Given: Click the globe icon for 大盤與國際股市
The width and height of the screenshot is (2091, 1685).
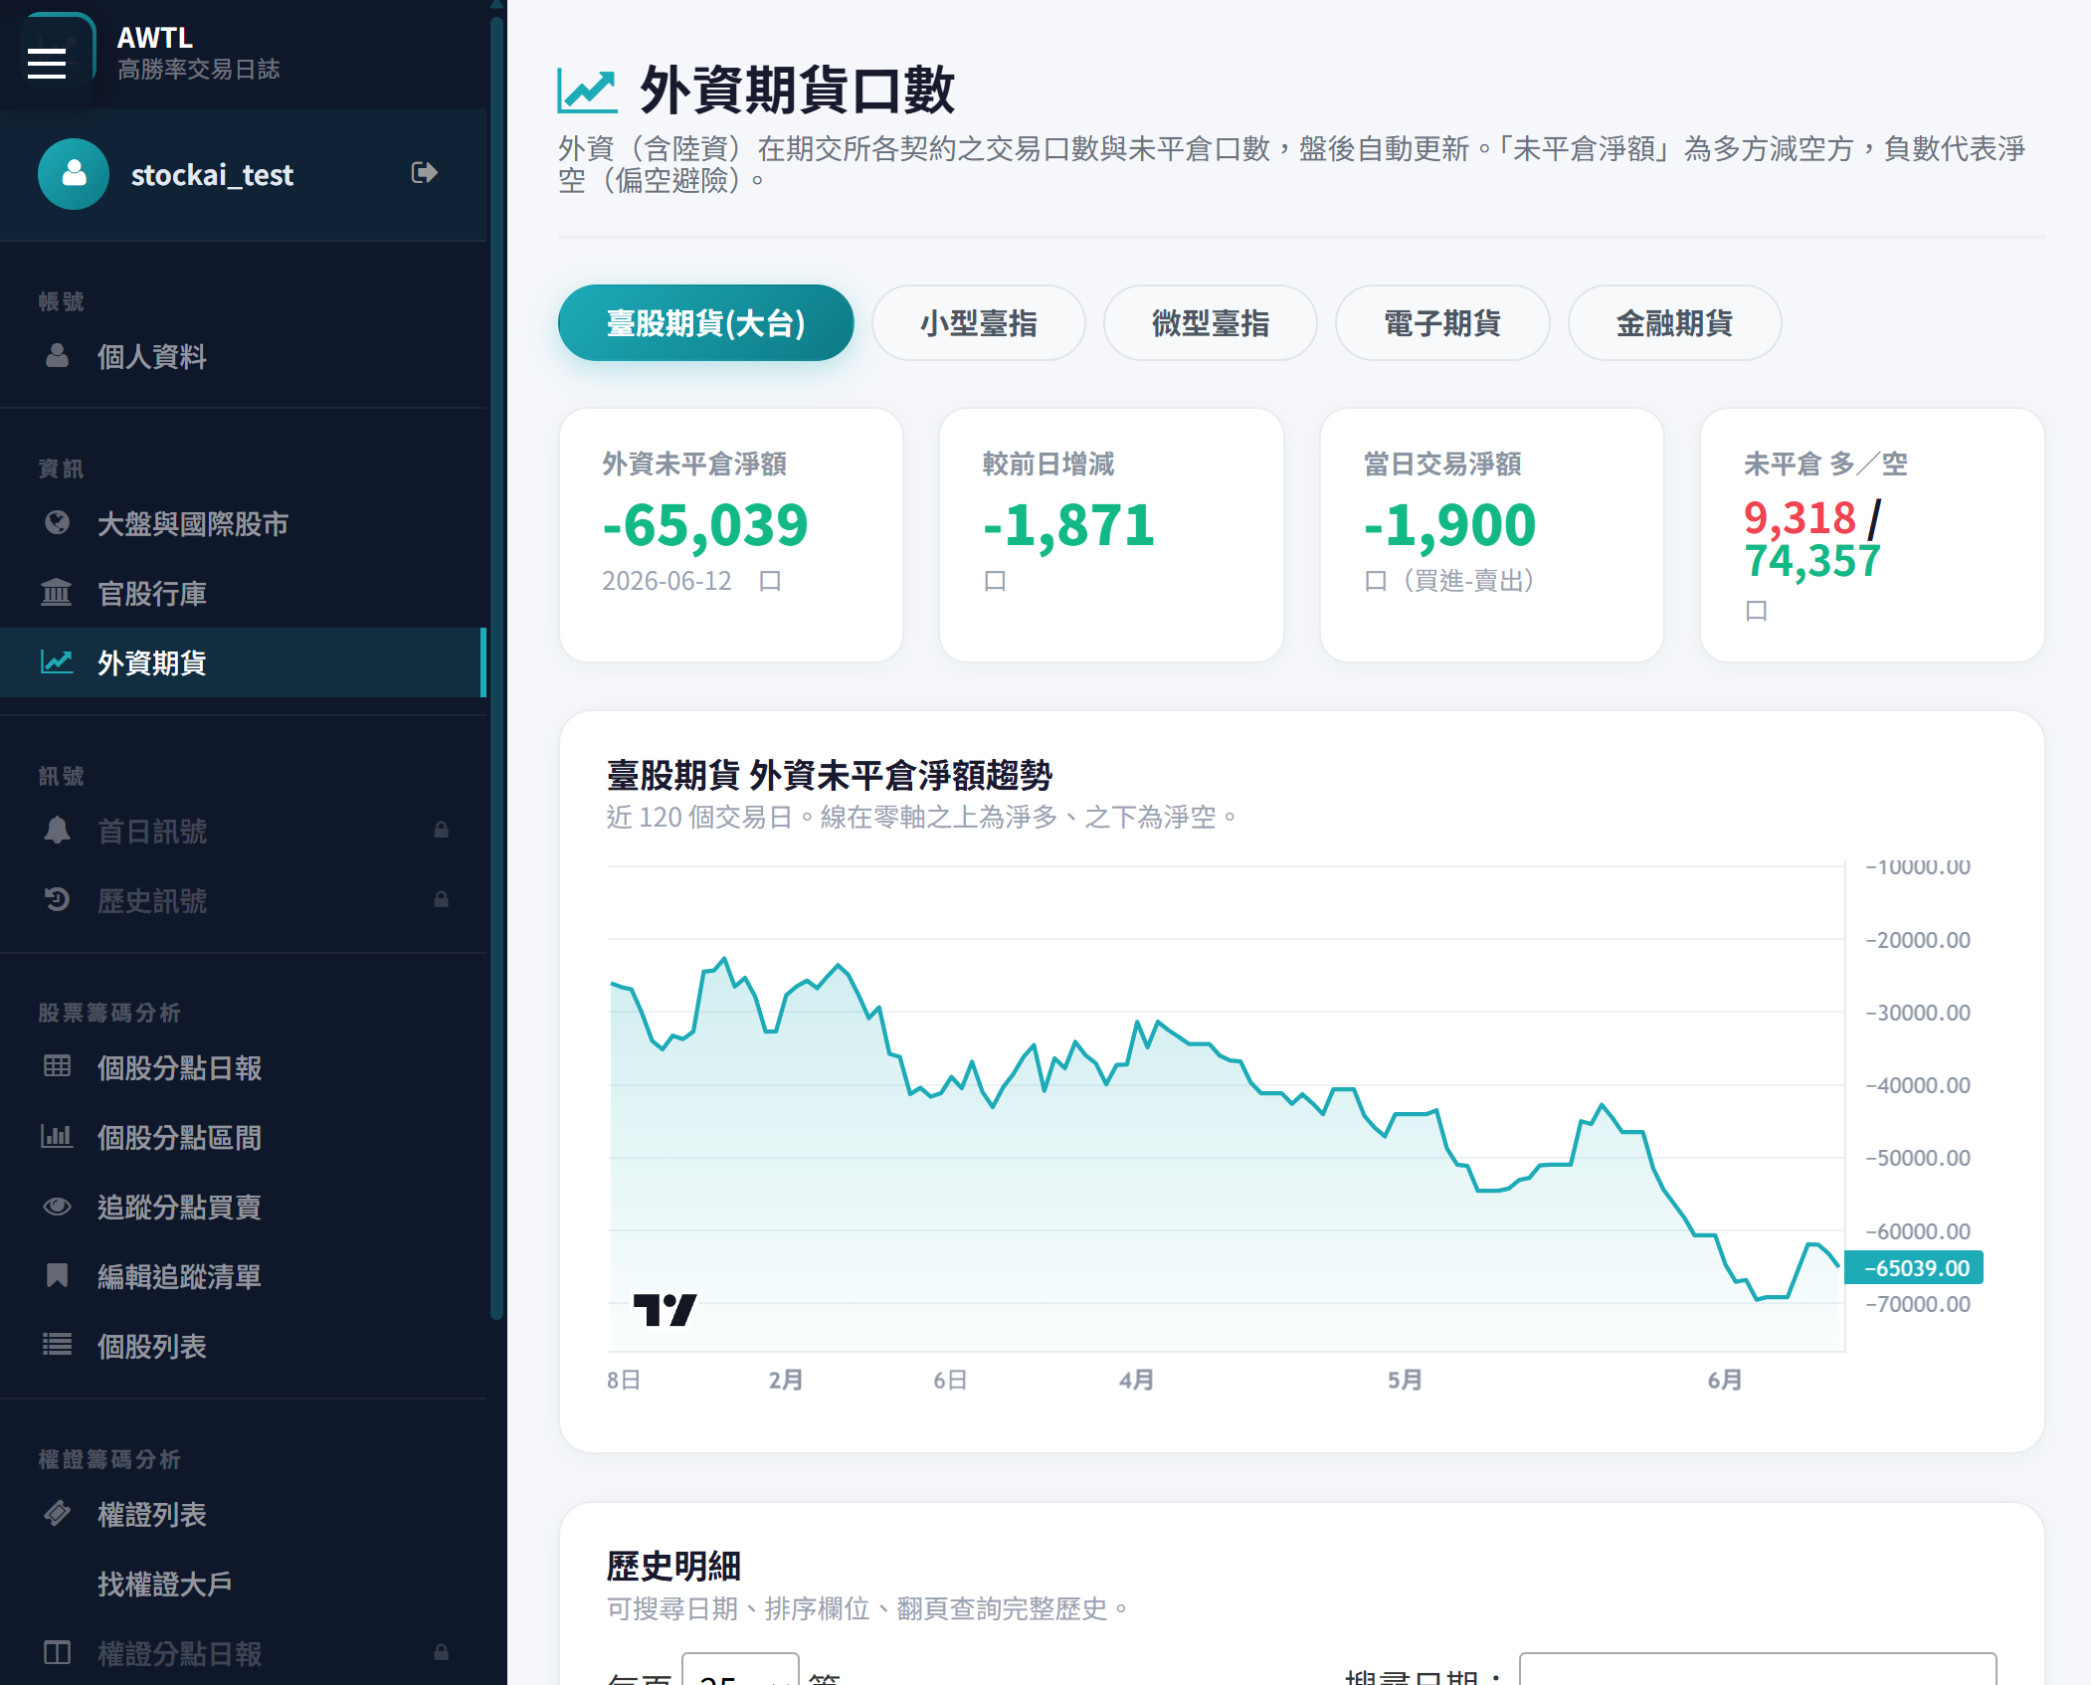Looking at the screenshot, I should pos(57,522).
